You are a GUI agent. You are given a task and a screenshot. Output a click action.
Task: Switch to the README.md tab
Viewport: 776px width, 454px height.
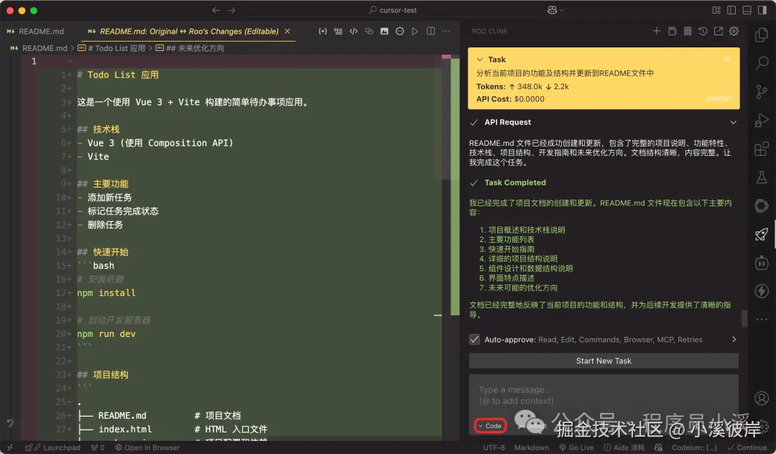point(36,31)
